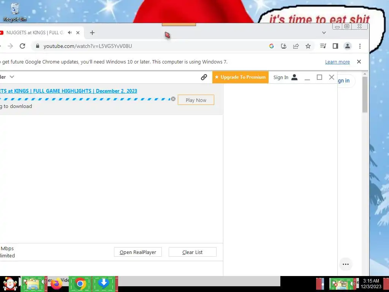The image size is (389, 292).
Task: Share this page from the address bar
Action: pyautogui.click(x=296, y=46)
